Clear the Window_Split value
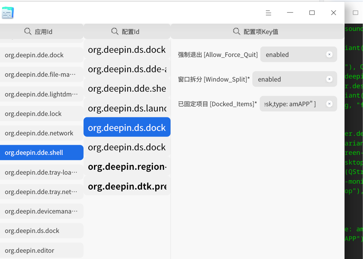The width and height of the screenshot is (363, 259). [329, 79]
